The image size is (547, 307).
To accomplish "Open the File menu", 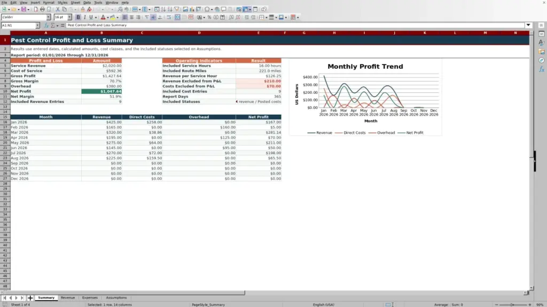I will pos(4,3).
